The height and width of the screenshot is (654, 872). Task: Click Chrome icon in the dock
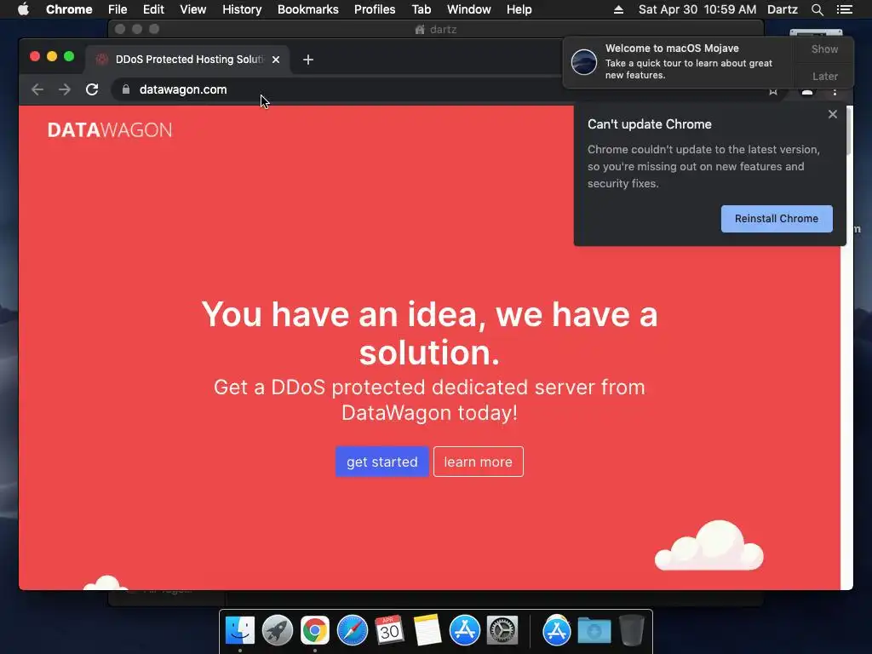click(315, 631)
